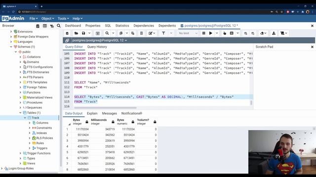Collapse the Schemas (1) tree node
This screenshot has width=316, height=177.
pos(11,47)
